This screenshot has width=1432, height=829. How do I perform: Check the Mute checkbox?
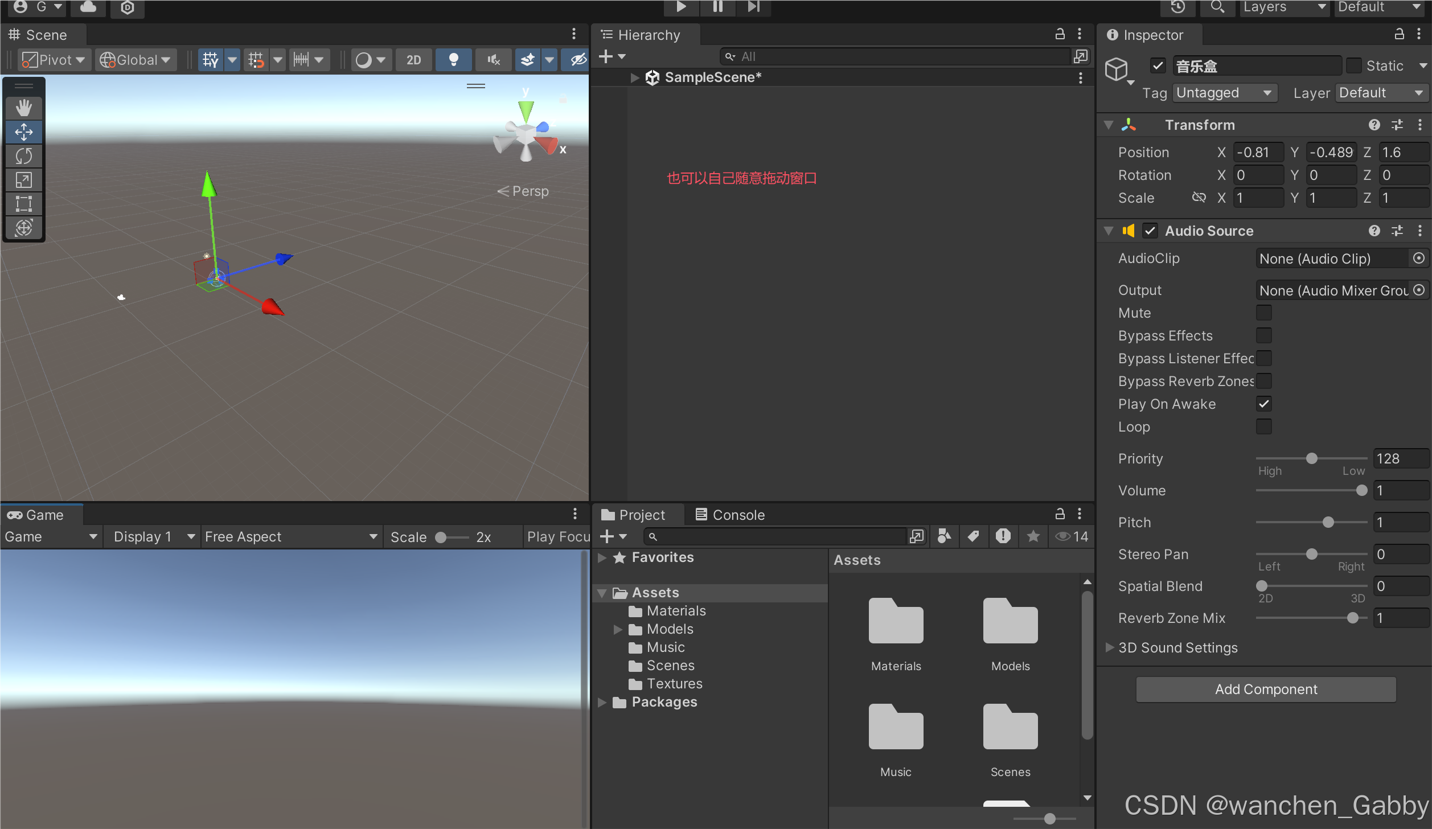(x=1263, y=313)
